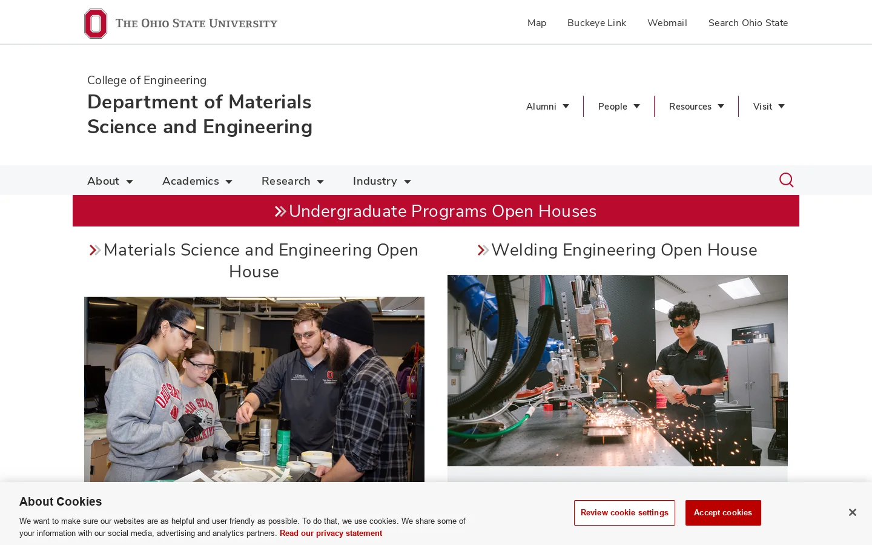
Task: Click the chevron icon before Materials Science heading
Action: (95, 250)
